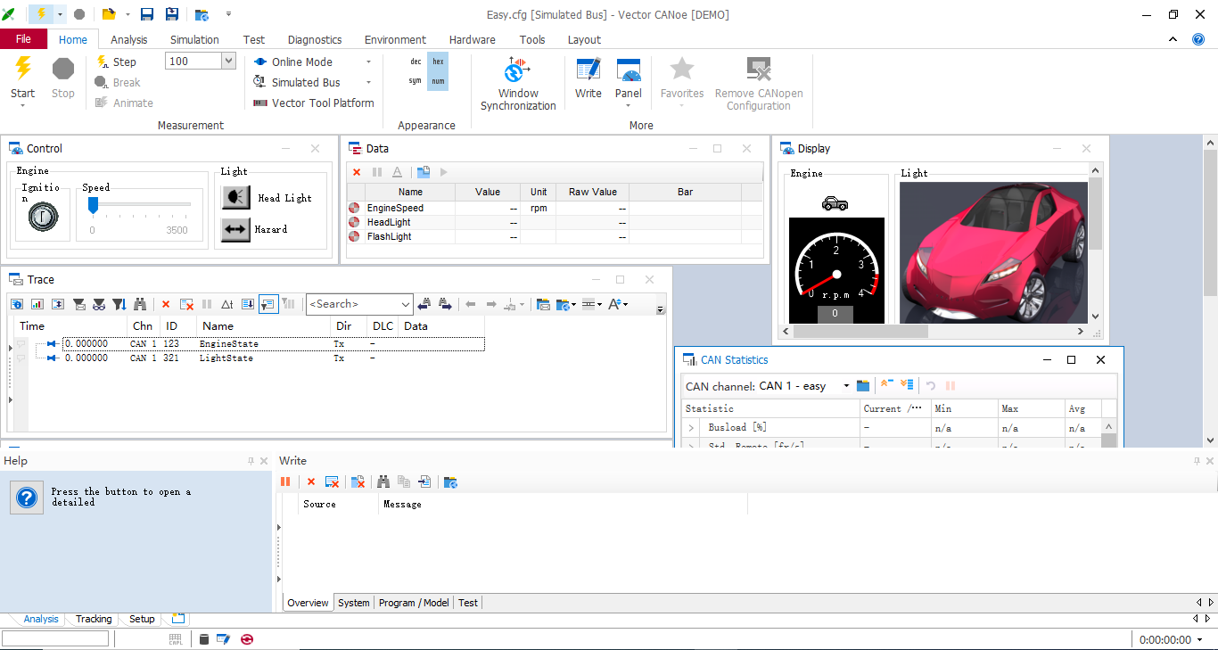Click the red X clear icon in Trace toolbar
Image resolution: width=1218 pixels, height=650 pixels.
[x=166, y=304]
